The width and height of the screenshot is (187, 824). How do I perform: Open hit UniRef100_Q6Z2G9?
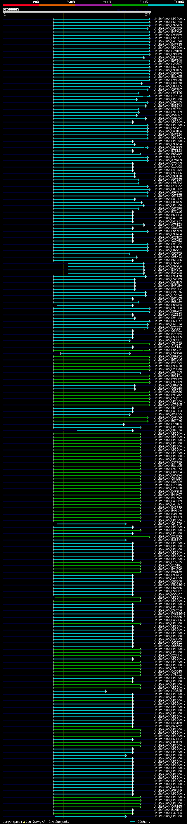[x=168, y=67]
